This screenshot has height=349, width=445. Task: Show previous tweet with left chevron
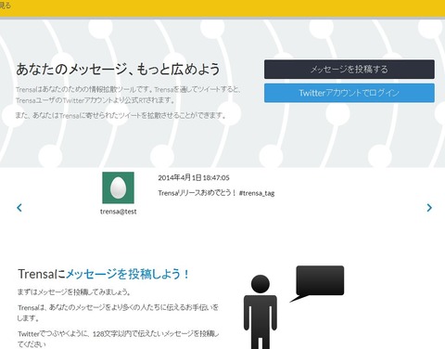point(19,208)
